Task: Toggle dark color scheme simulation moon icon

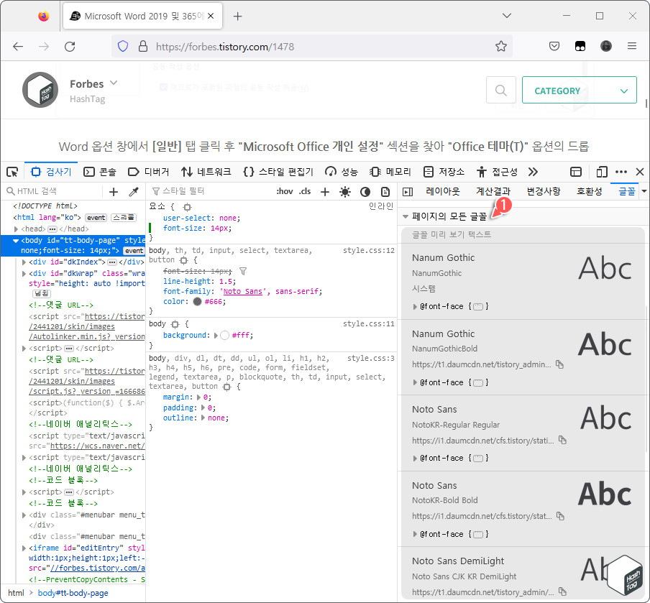Action: coord(365,191)
